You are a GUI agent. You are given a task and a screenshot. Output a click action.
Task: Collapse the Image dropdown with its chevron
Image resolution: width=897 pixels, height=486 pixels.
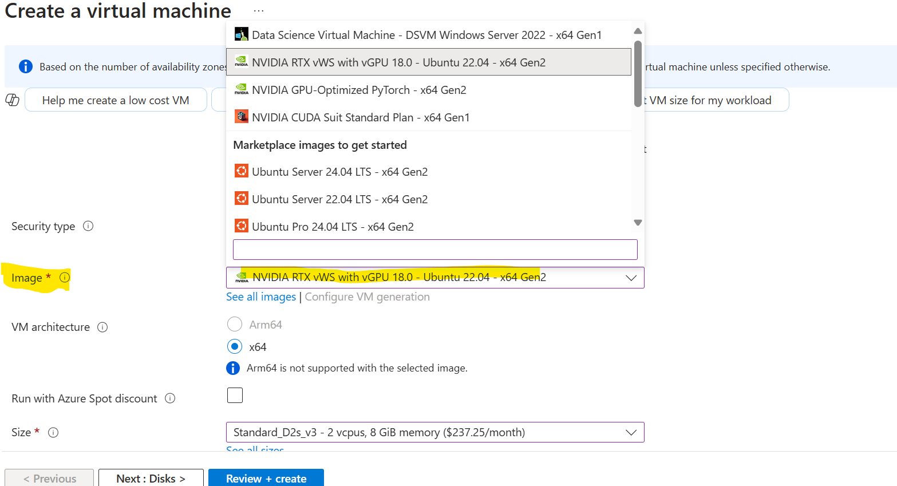pyautogui.click(x=631, y=278)
